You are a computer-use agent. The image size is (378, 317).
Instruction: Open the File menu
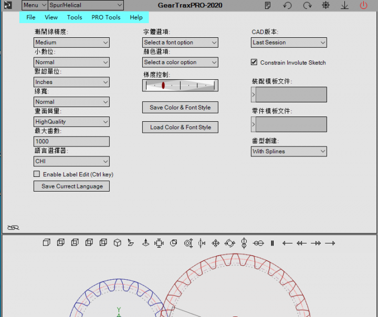point(31,17)
